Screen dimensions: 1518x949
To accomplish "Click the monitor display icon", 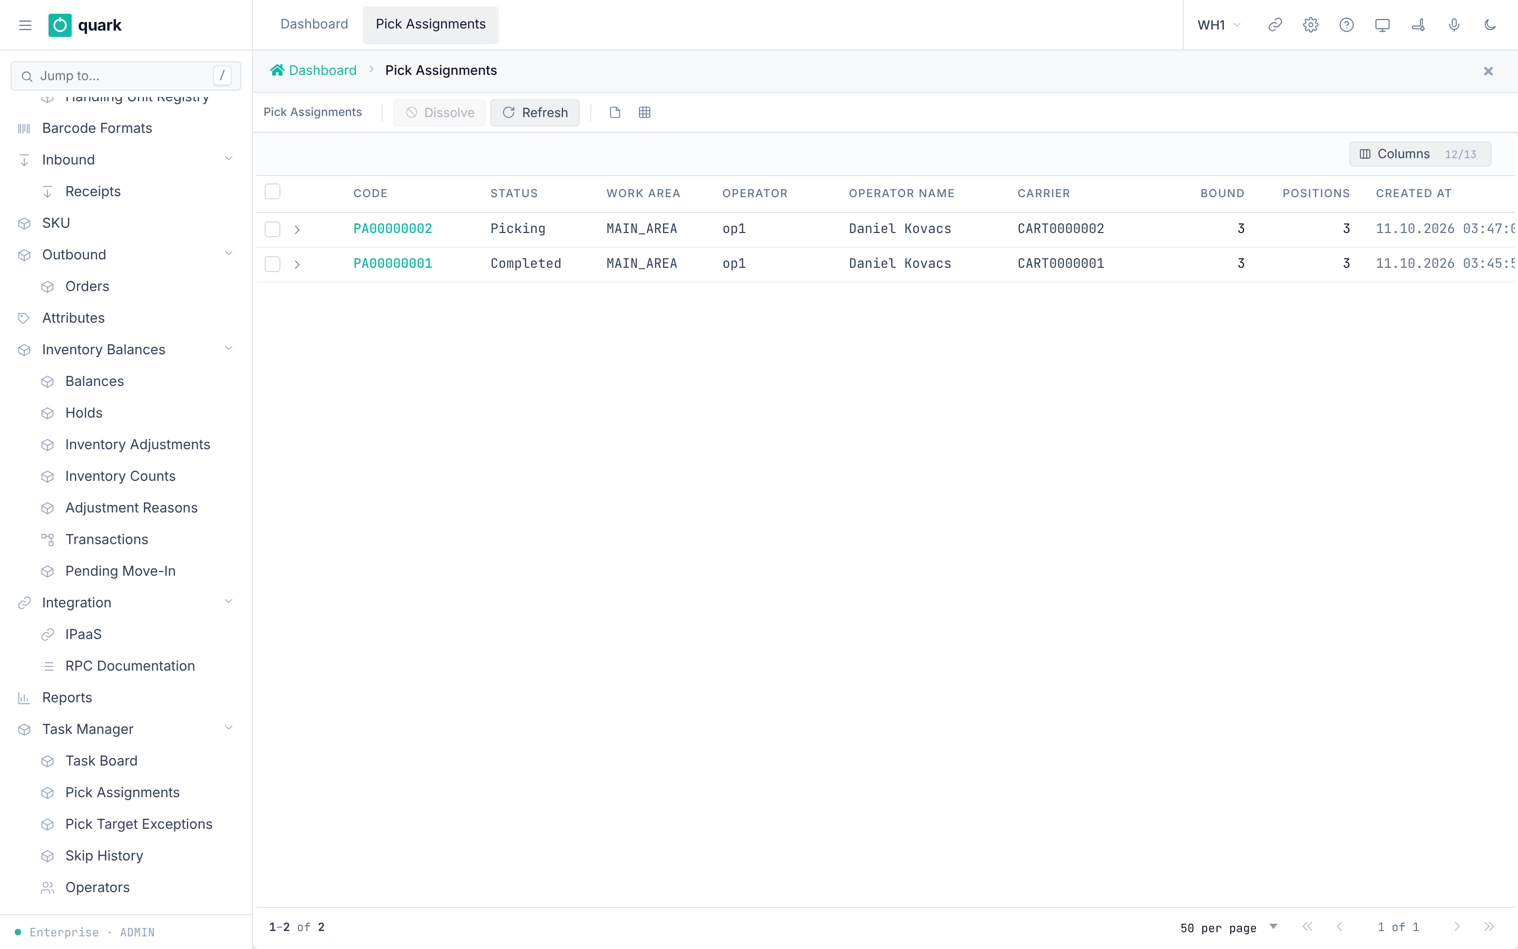I will point(1382,25).
